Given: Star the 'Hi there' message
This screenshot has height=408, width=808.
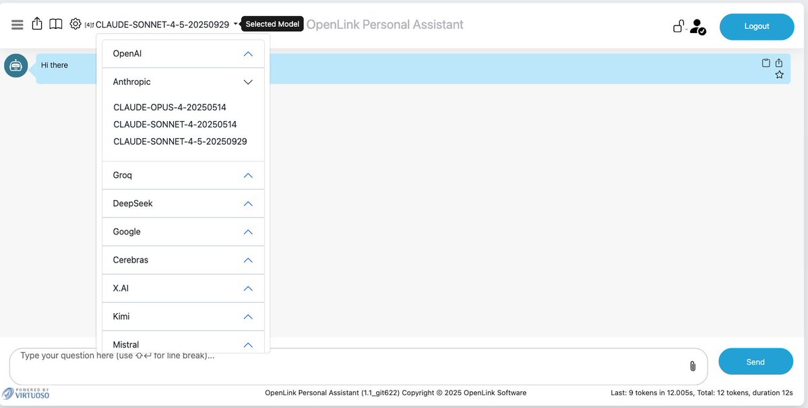Looking at the screenshot, I should click(x=779, y=75).
